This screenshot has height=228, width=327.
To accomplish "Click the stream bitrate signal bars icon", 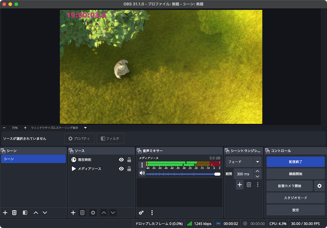I will click(x=189, y=223).
